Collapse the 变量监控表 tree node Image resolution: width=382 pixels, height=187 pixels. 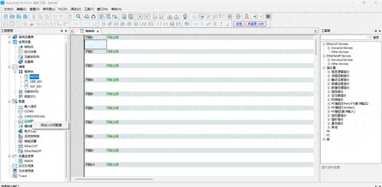[x=9, y=156]
